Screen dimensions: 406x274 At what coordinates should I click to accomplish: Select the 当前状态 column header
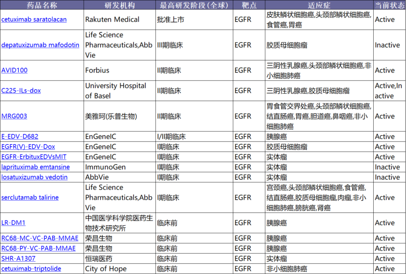pyautogui.click(x=390, y=5)
